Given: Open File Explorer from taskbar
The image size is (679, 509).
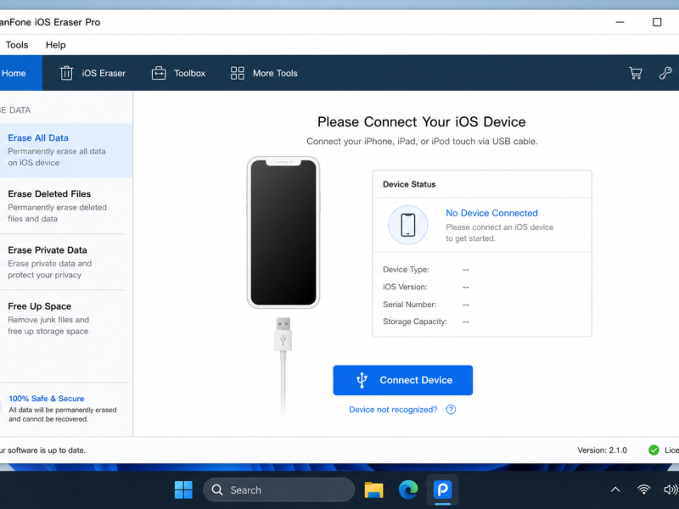Looking at the screenshot, I should tap(373, 490).
